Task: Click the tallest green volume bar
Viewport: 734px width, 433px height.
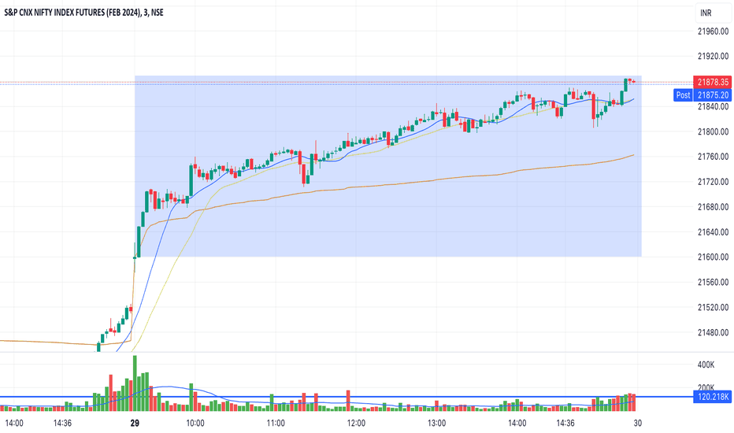Action: click(x=135, y=383)
